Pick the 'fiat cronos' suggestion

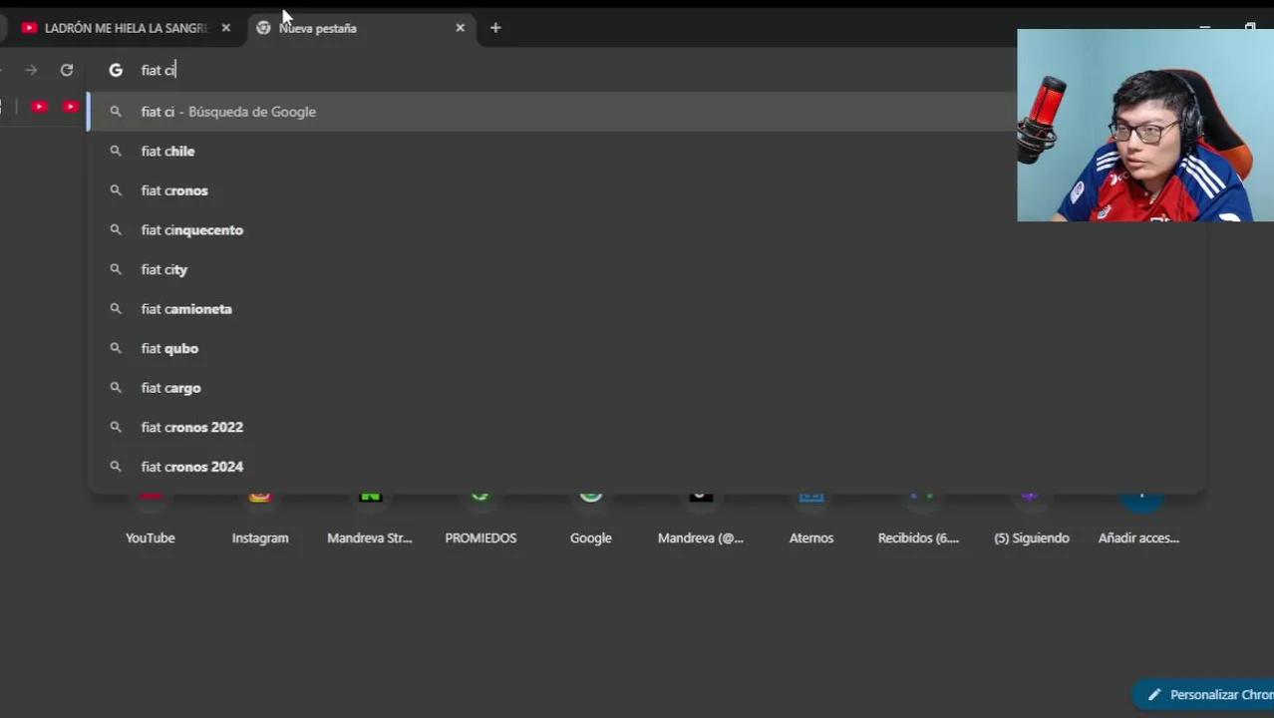pos(646,190)
